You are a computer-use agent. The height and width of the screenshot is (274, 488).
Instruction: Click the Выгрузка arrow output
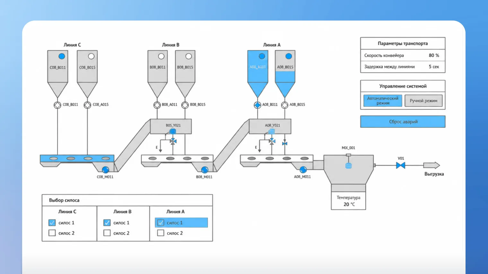click(431, 166)
